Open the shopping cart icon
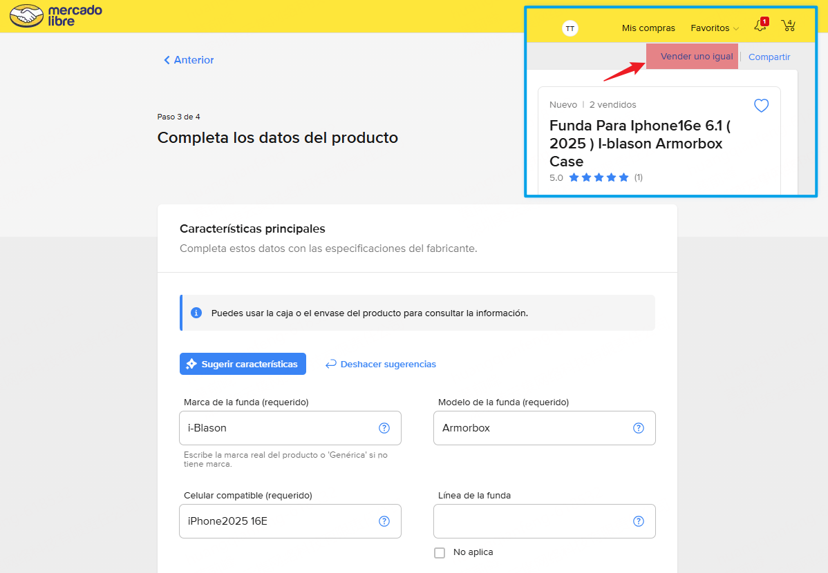 (789, 26)
